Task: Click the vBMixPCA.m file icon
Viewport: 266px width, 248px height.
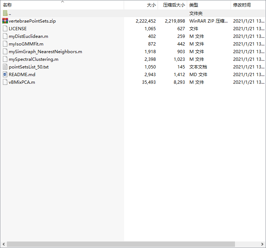Action: click(5, 82)
